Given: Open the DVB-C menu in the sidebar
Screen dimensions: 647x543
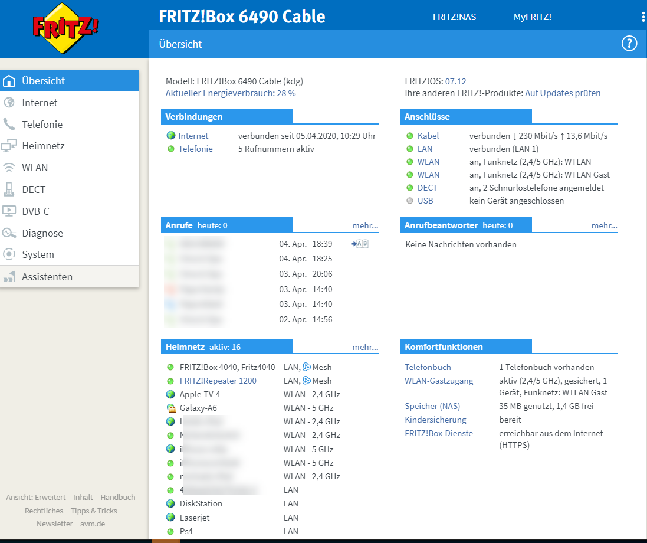Looking at the screenshot, I should [x=70, y=211].
